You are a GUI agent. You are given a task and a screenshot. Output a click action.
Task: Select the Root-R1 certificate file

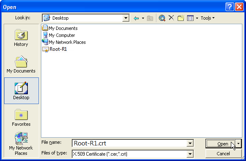pyautogui.click(x=54, y=49)
